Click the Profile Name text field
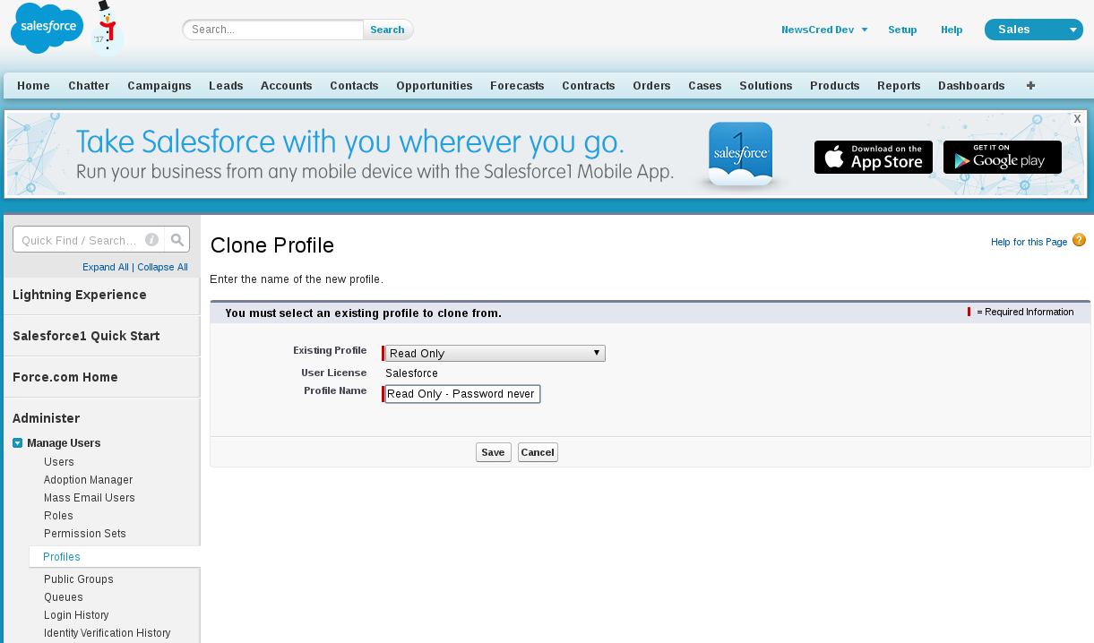The height and width of the screenshot is (643, 1094). coord(462,394)
